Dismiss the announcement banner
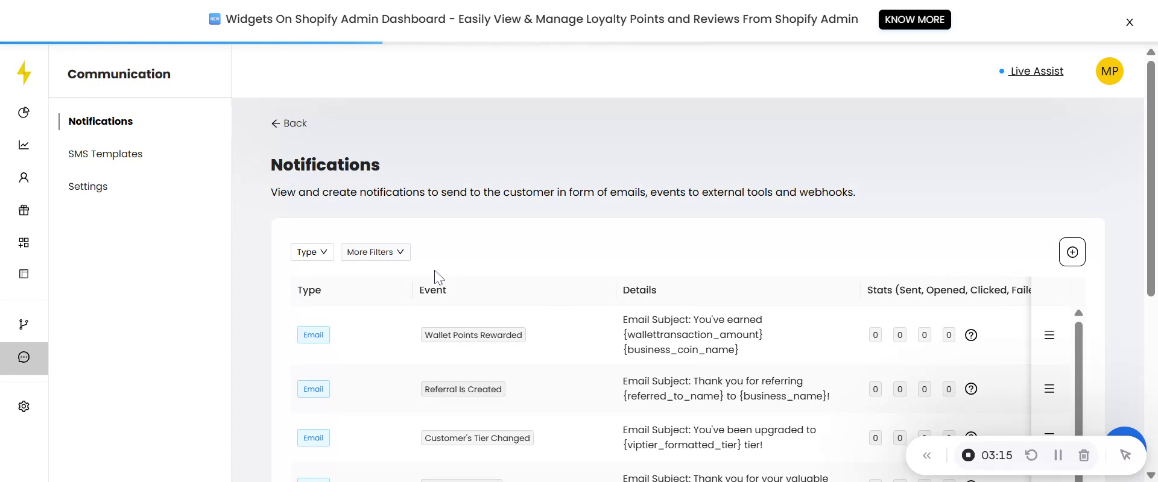 (x=1129, y=23)
